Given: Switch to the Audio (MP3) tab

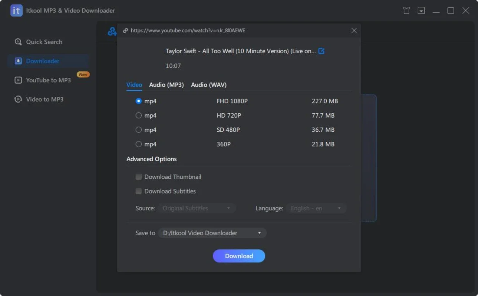Looking at the screenshot, I should [167, 85].
